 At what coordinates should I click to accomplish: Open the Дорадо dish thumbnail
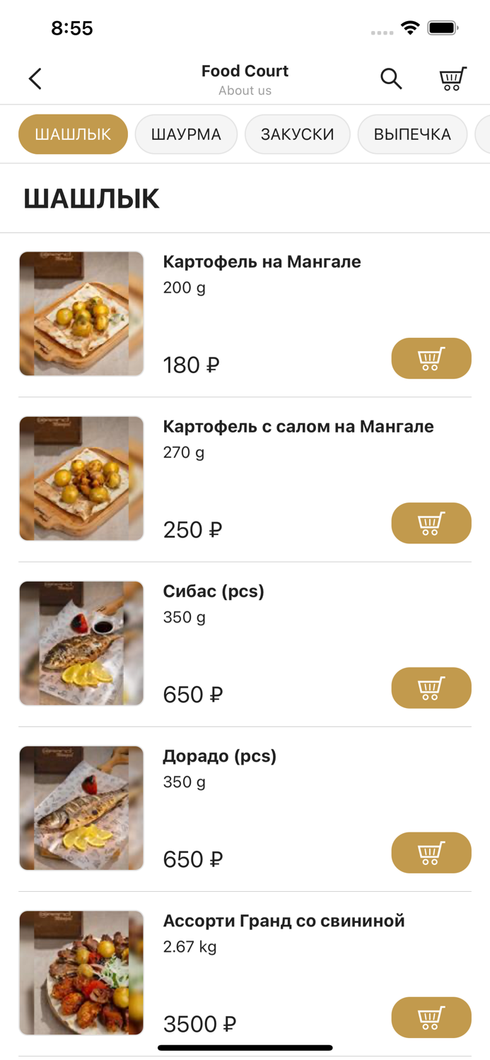pyautogui.click(x=81, y=808)
